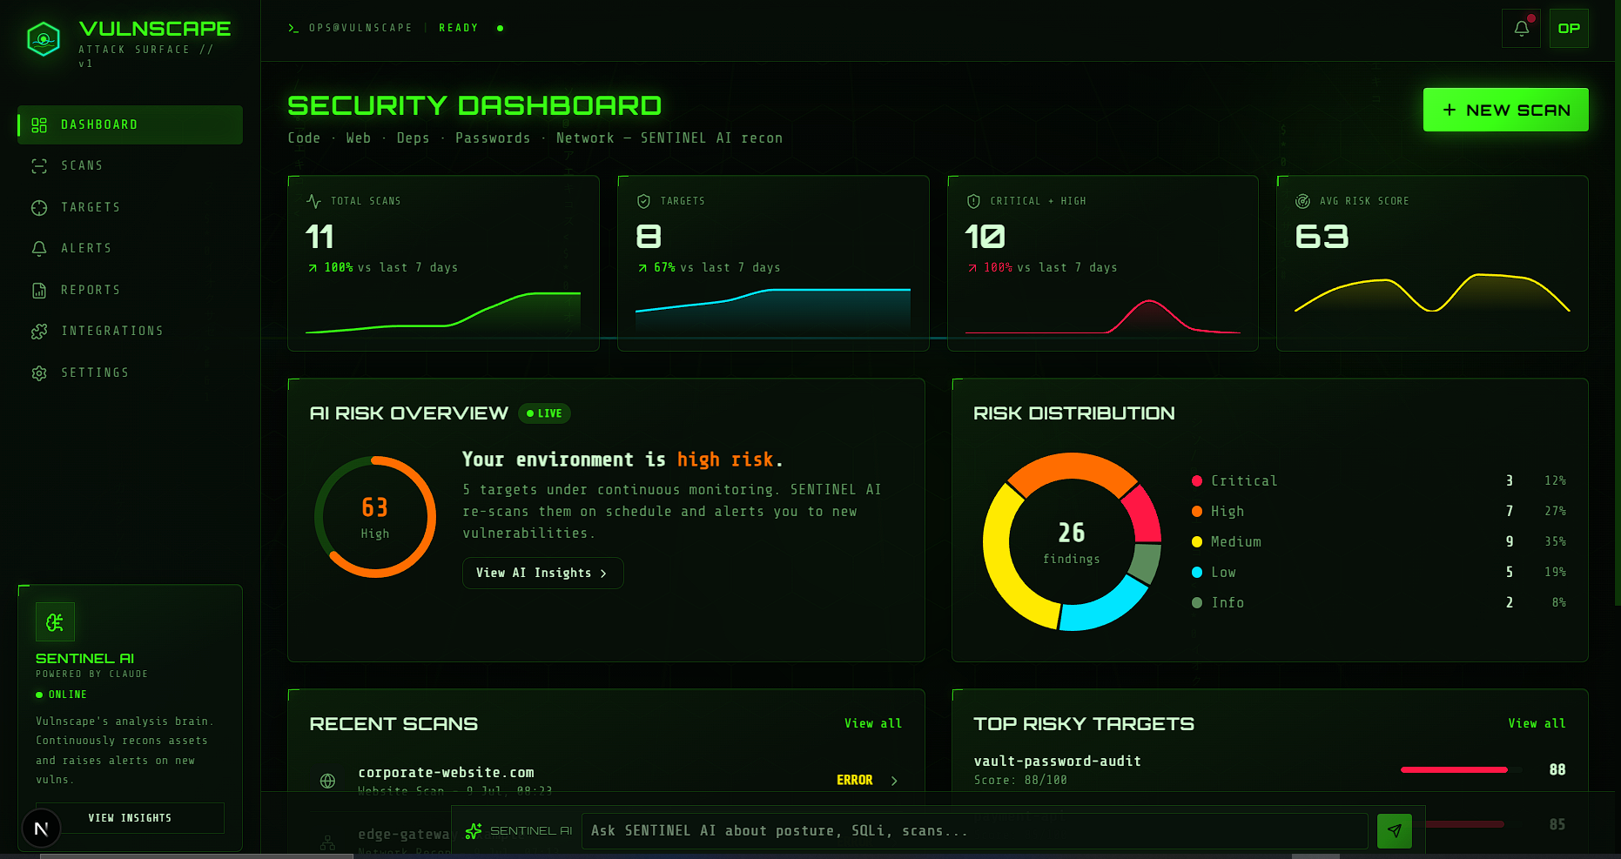Click the risk distribution donut chart
Viewport: 1621px width, 859px height.
tap(1072, 541)
